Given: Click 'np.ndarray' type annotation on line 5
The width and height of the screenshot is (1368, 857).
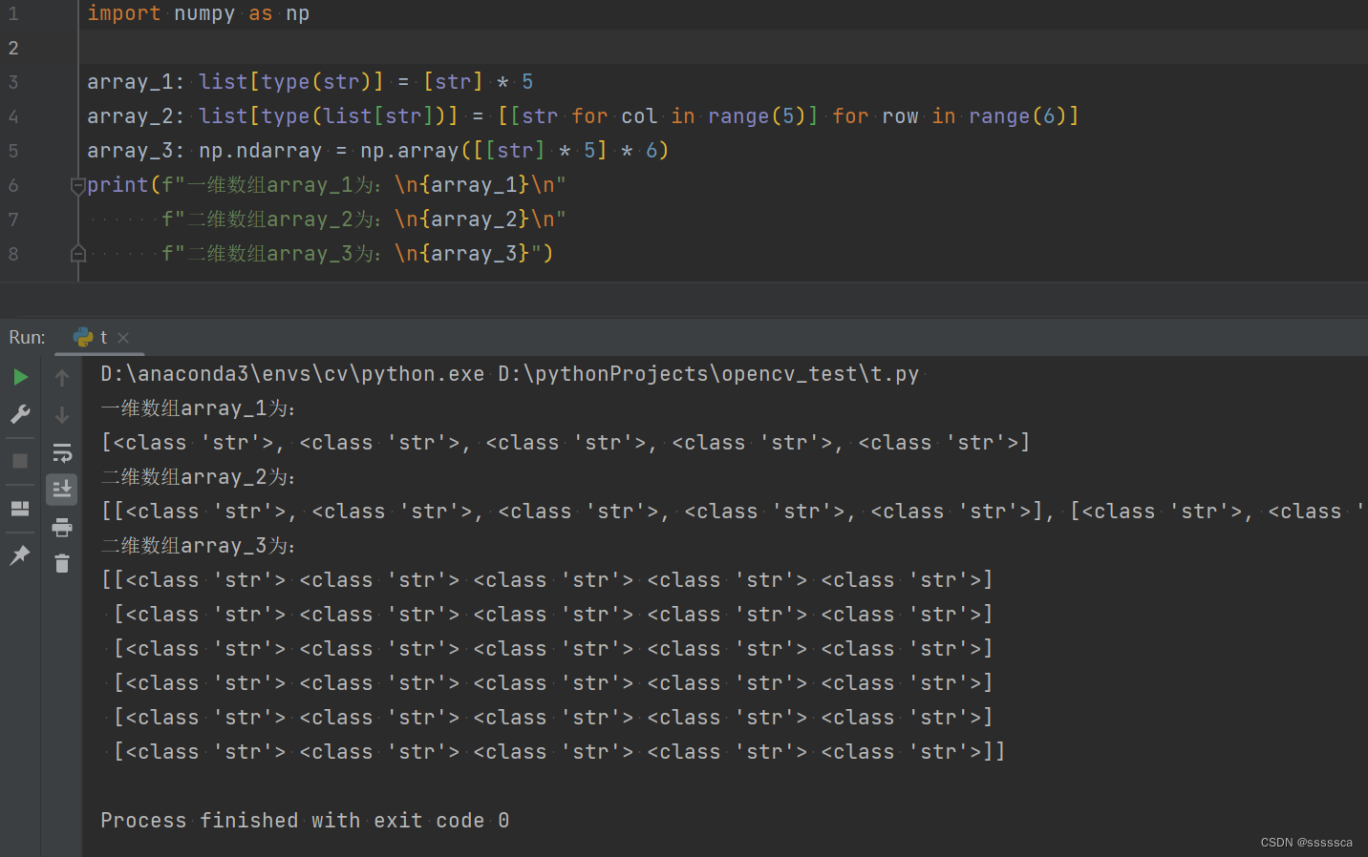Looking at the screenshot, I should [261, 151].
